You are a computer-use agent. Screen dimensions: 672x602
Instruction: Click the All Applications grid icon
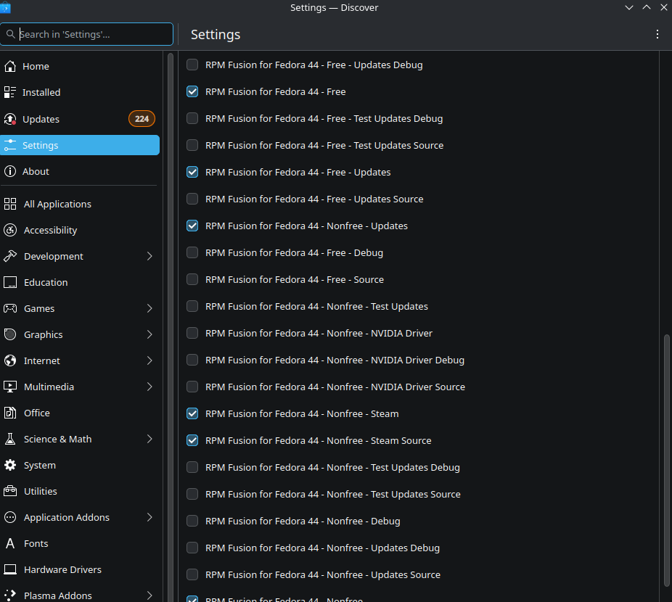point(10,204)
